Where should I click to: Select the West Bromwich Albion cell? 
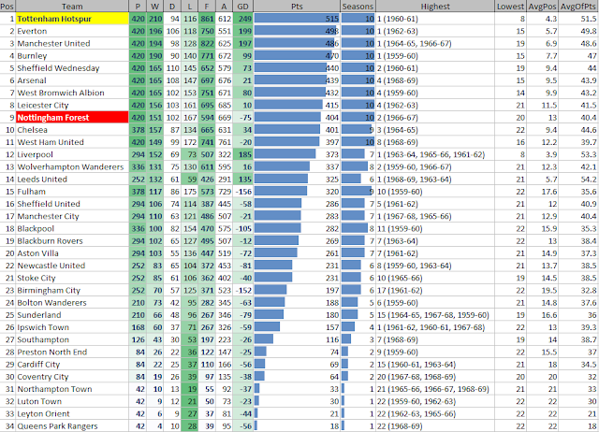(x=72, y=93)
